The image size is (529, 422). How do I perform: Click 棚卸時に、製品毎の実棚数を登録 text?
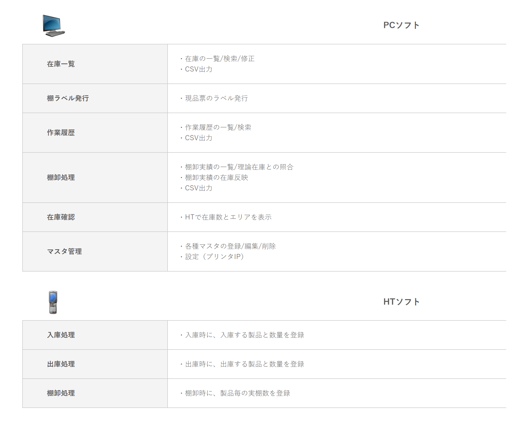click(237, 393)
